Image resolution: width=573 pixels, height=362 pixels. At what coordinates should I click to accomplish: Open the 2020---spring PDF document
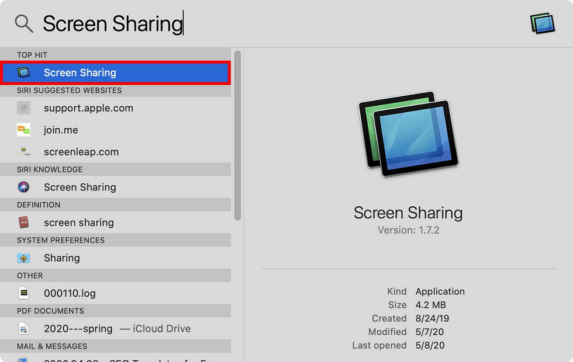click(78, 329)
